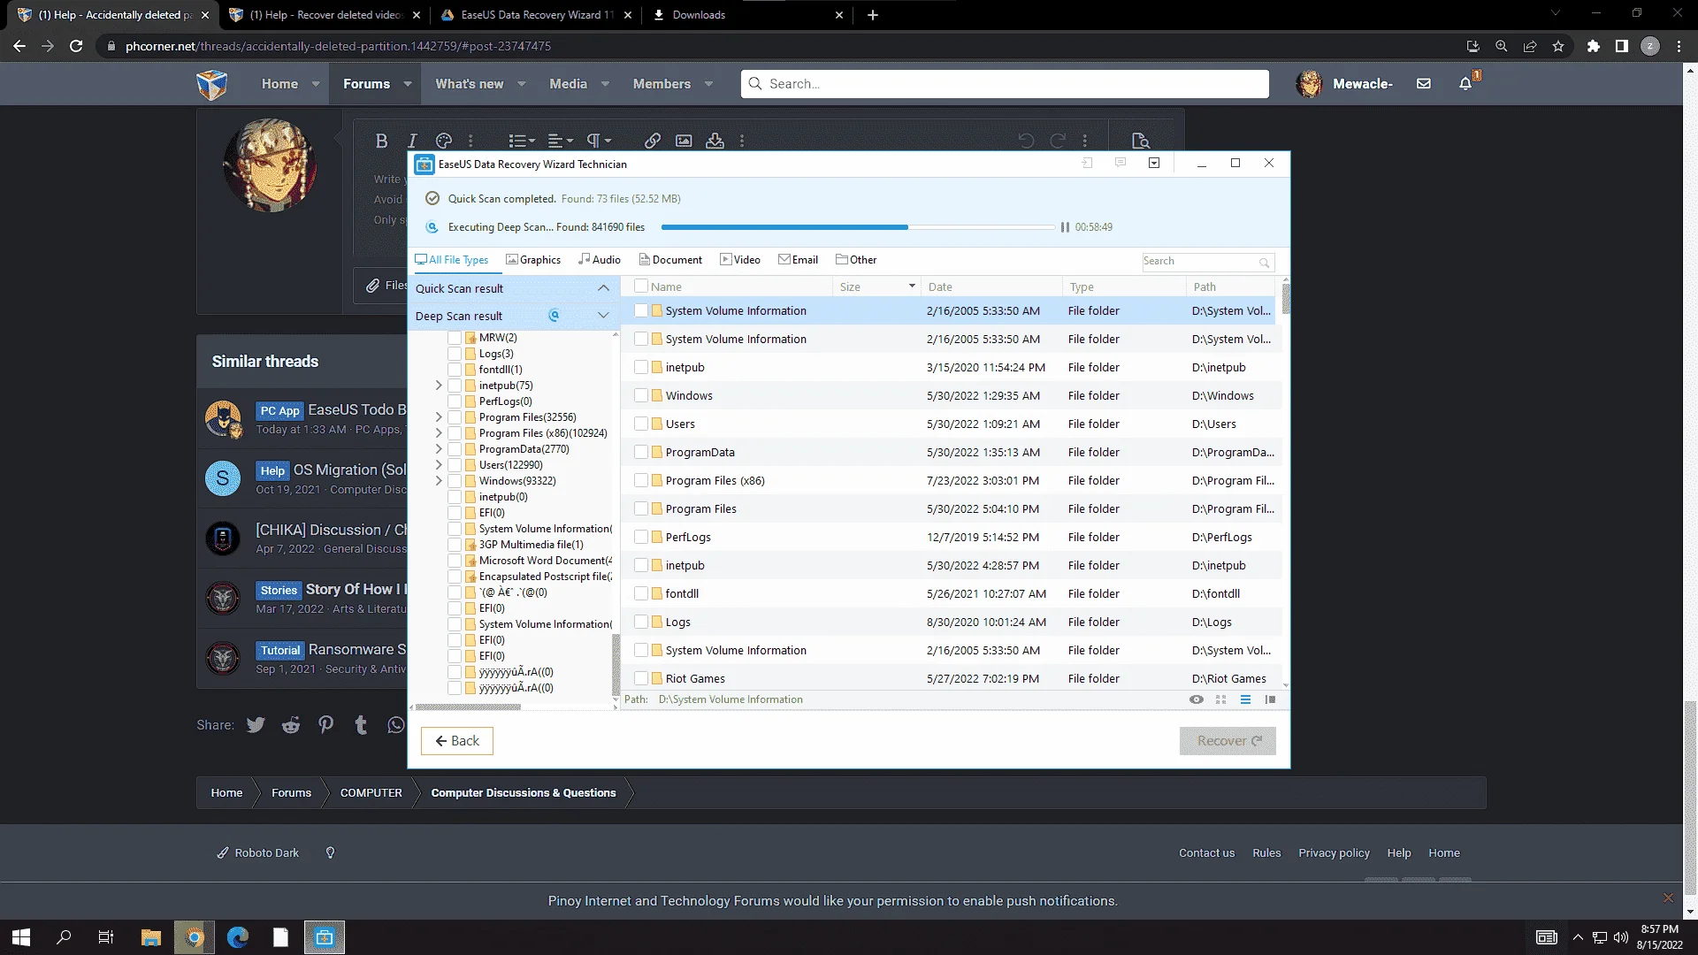Insert an image using the editor image icon
Screen dimensions: 1698x955
[684, 141]
